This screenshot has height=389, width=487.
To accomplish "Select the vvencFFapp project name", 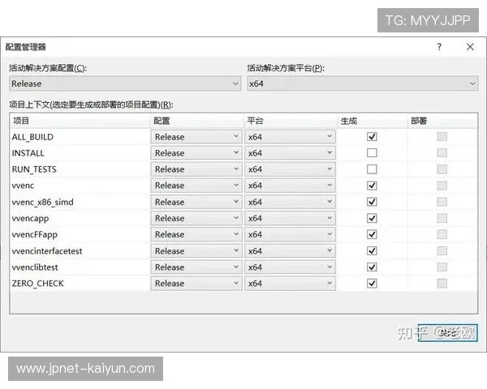I will [35, 234].
